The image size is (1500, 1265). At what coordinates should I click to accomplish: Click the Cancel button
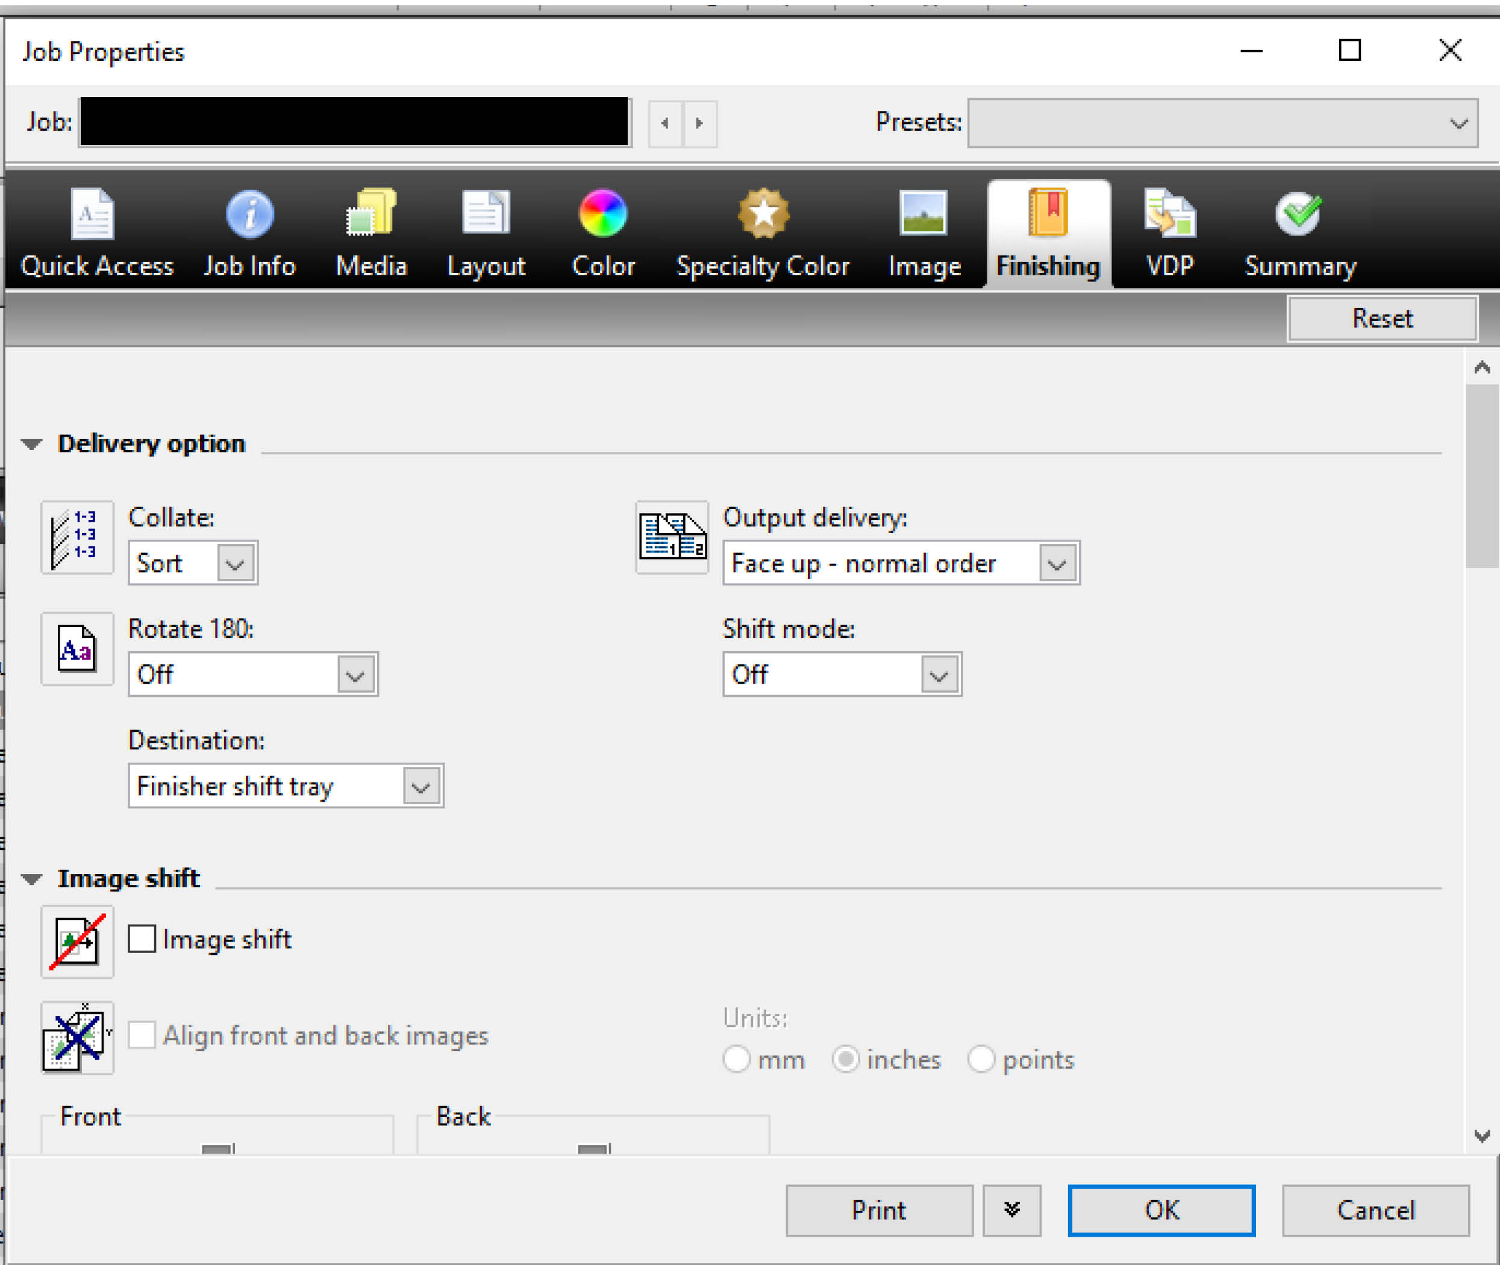[x=1376, y=1211]
